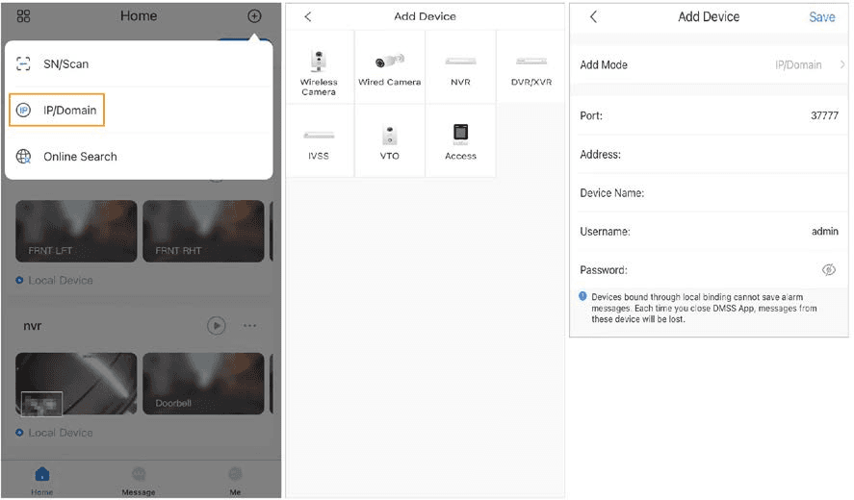The width and height of the screenshot is (854, 500).
Task: Switch to the Me bottom tab
Action: coord(235,481)
